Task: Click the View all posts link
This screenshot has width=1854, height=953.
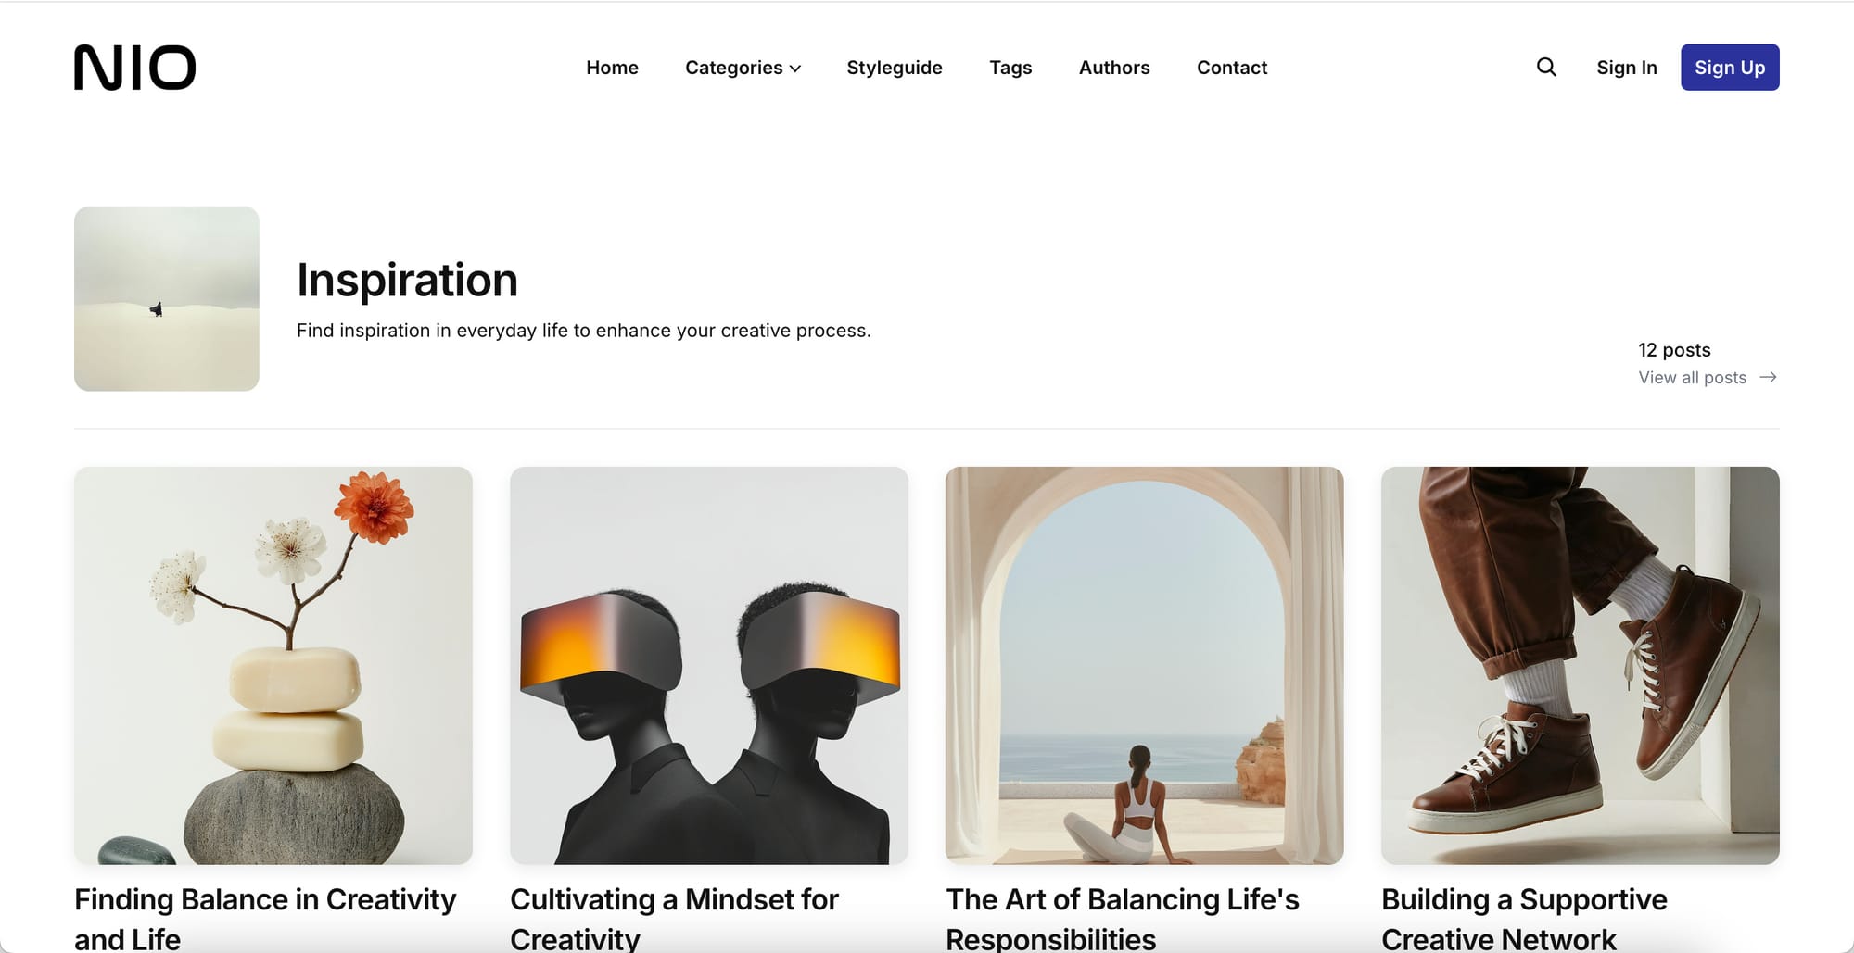Action: click(1692, 377)
